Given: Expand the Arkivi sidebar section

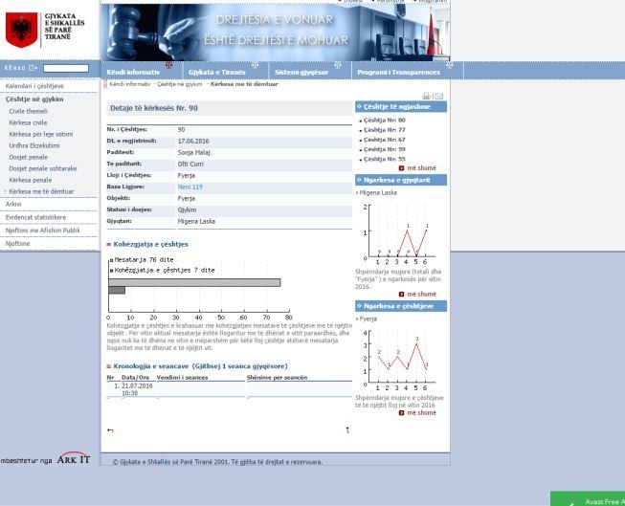Looking at the screenshot, I should click(13, 204).
